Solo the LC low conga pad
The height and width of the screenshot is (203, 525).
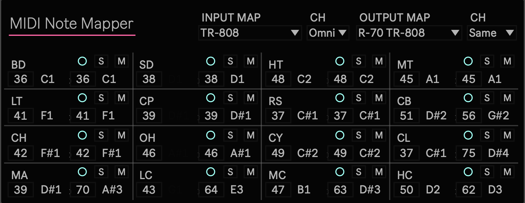(230, 172)
